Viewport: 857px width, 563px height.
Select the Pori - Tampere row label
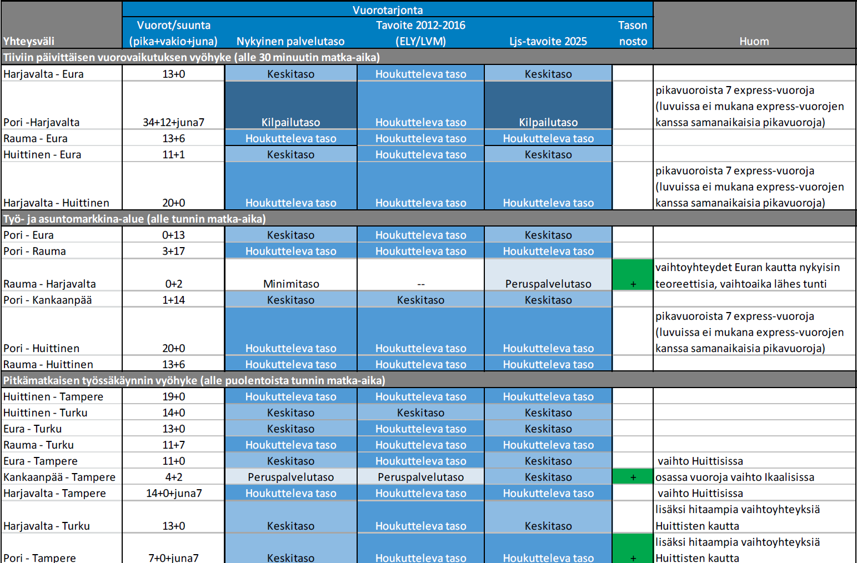pyautogui.click(x=39, y=557)
